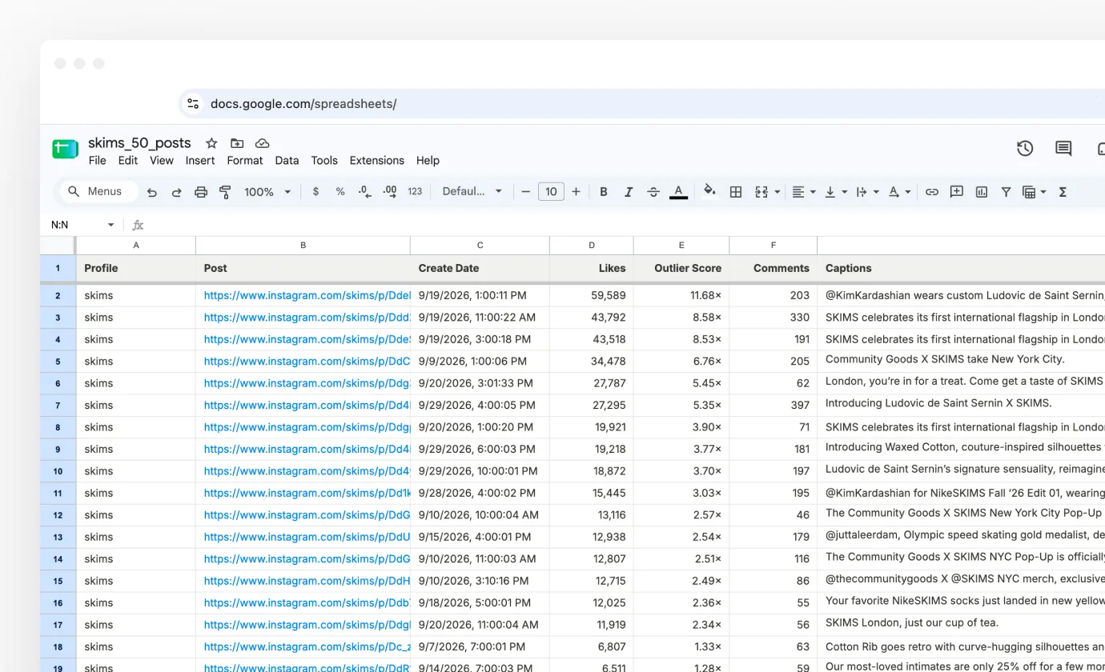This screenshot has height=672, width=1105.
Task: Open the Extensions menu
Action: [x=377, y=160]
